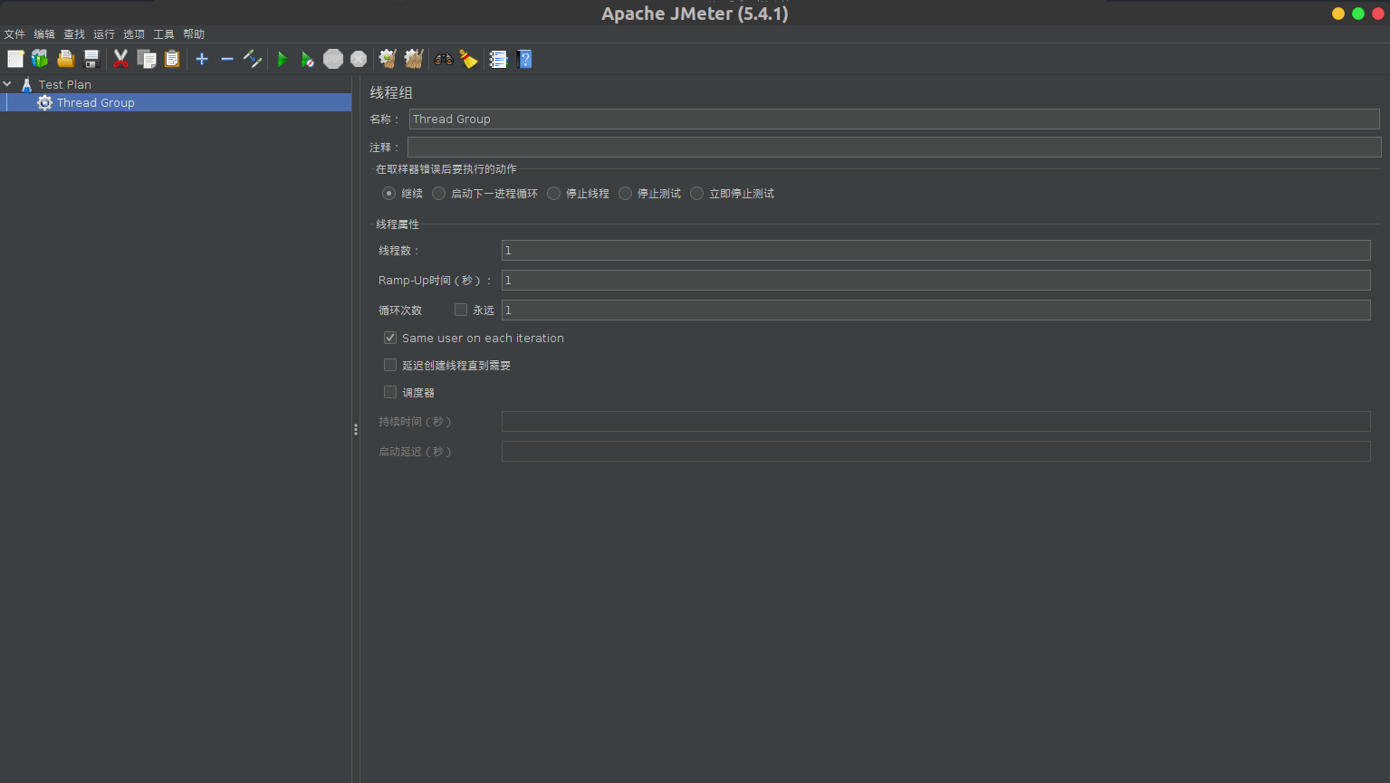Click the Open folder toolbar icon
The image size is (1390, 783).
(66, 59)
